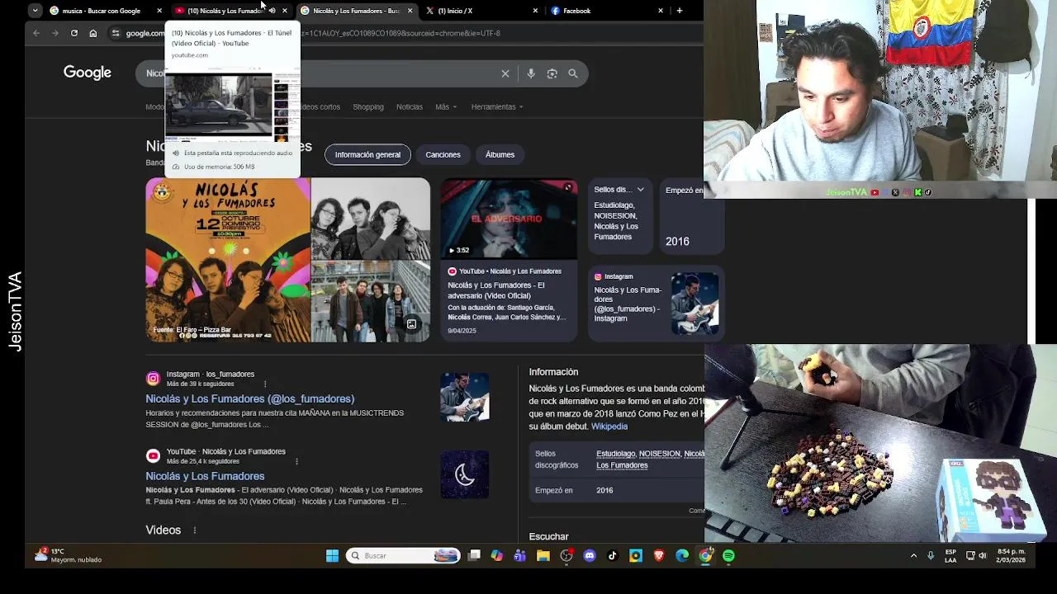Open El adversario (Video Oficial) result
This screenshot has width=1057, height=594.
(496, 290)
